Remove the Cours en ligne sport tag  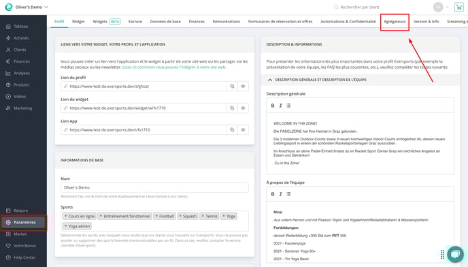coord(66,216)
